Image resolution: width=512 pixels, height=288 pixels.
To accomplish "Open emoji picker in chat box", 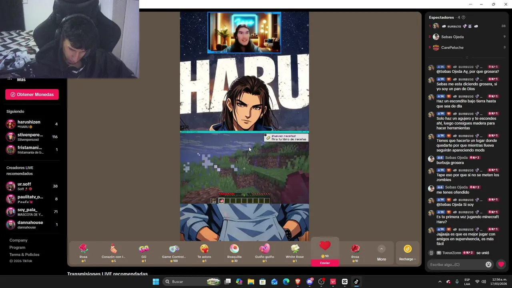I will coord(488,264).
